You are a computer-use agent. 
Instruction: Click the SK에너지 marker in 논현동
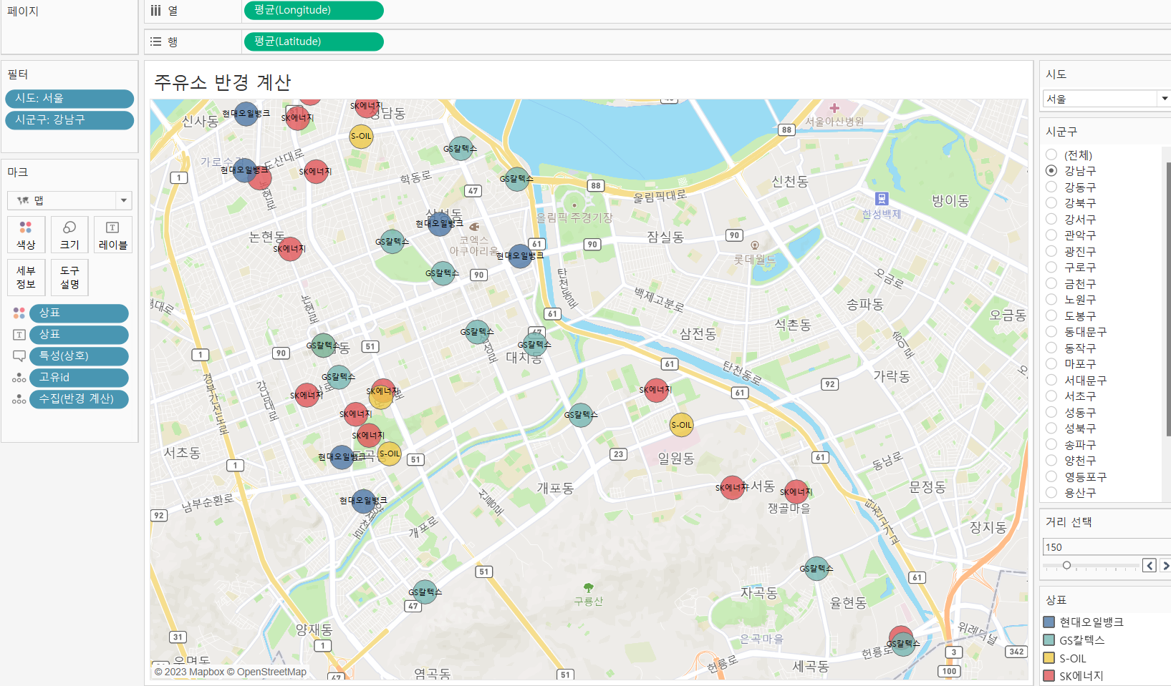pos(289,249)
